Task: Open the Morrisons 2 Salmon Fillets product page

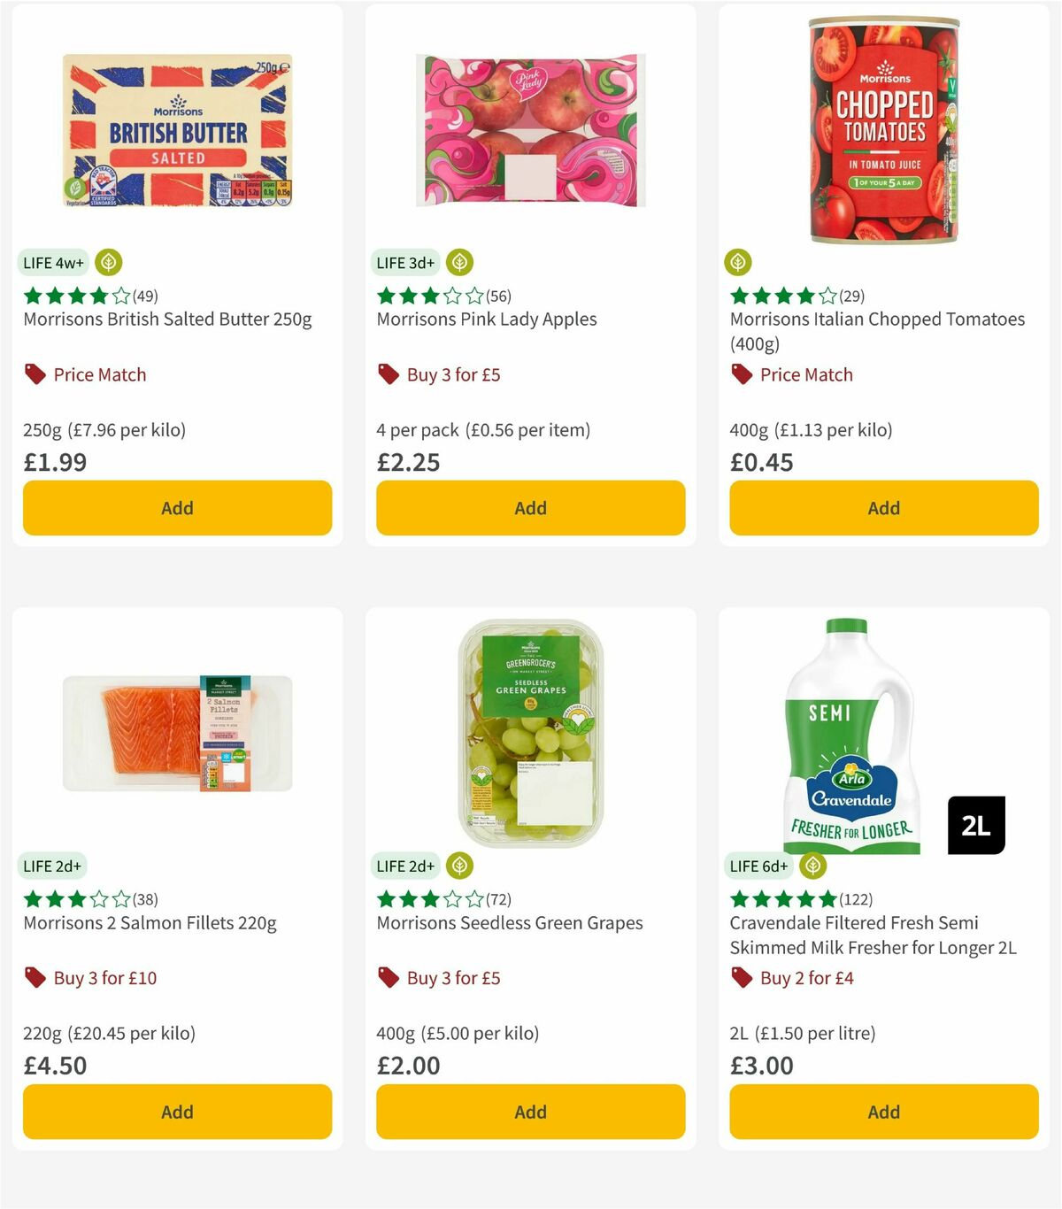Action: coord(149,923)
